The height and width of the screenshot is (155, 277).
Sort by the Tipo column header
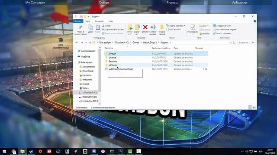(x=176, y=48)
